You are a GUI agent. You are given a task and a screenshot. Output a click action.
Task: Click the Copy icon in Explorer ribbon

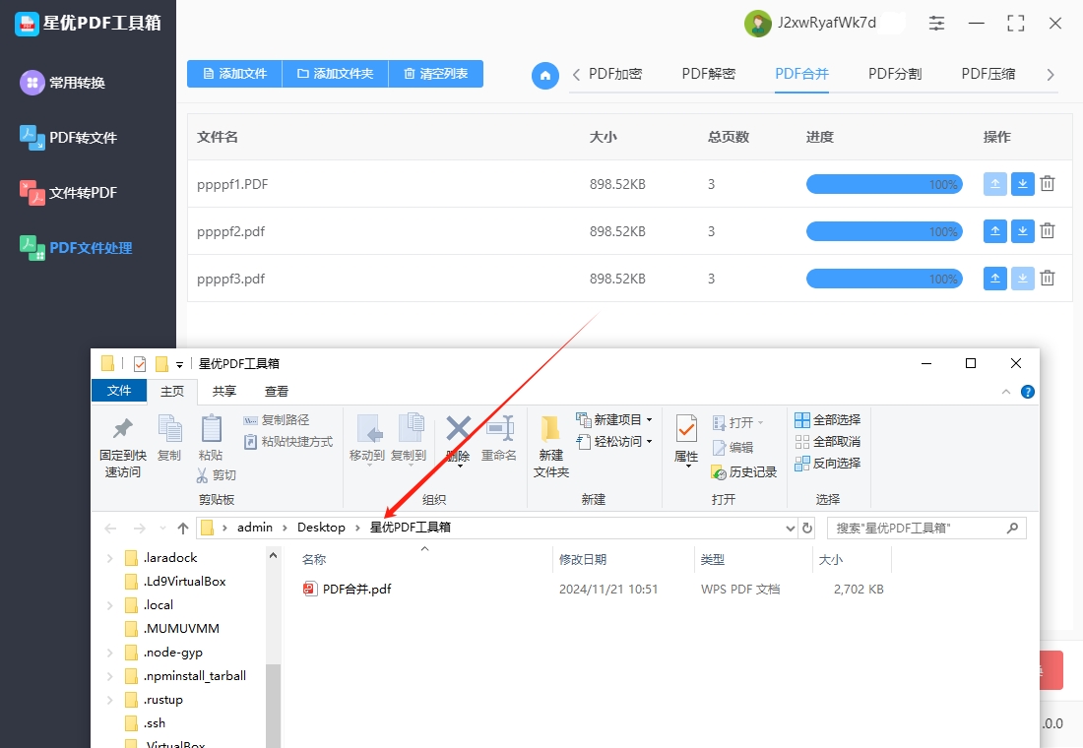(x=169, y=438)
